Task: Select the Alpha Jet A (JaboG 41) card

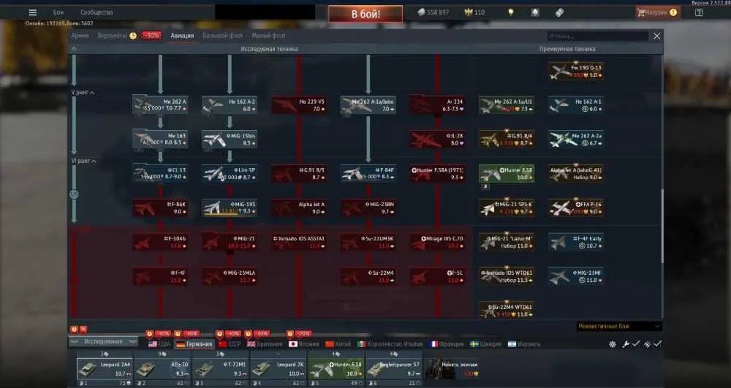Action: (576, 174)
